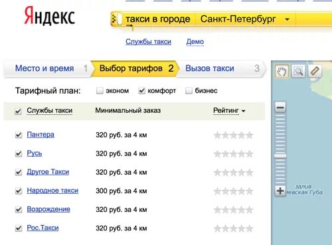The image size is (332, 245).
Task: Enable the бизнес tariff checkbox
Action: (x=189, y=91)
